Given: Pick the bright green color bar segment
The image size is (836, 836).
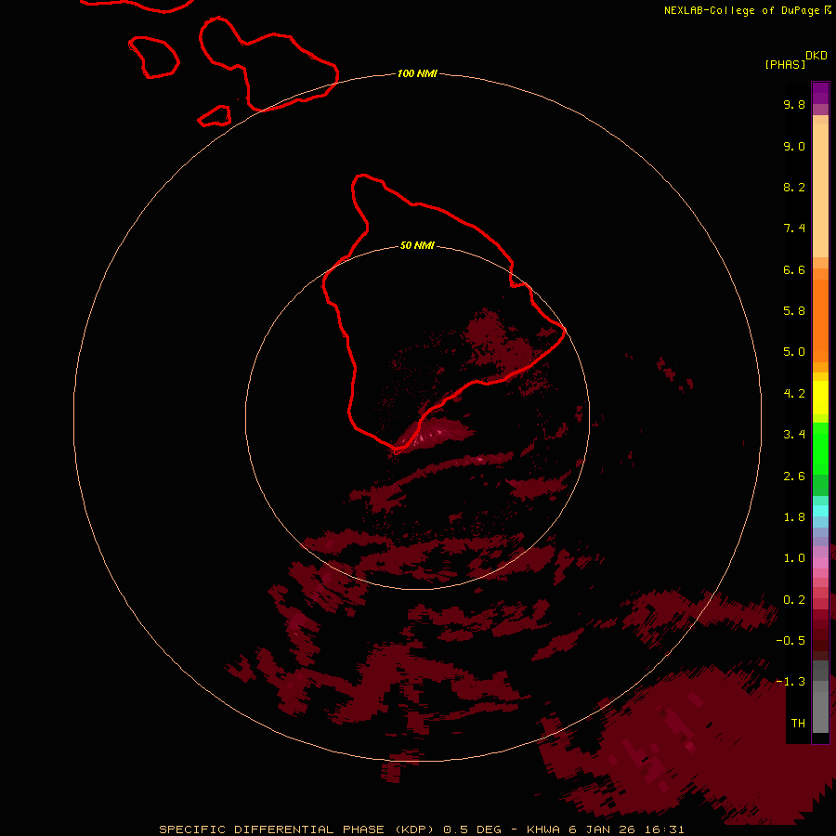Looking at the screenshot, I should [820, 448].
